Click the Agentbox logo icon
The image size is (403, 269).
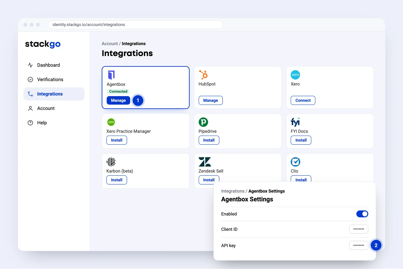[x=111, y=75]
